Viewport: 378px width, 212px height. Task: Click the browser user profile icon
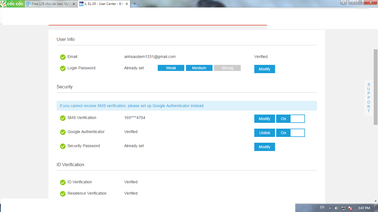(x=343, y=2)
